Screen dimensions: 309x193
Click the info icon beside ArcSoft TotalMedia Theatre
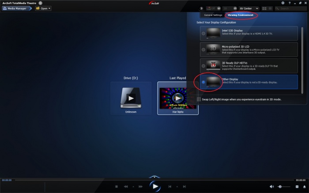click(41, 3)
